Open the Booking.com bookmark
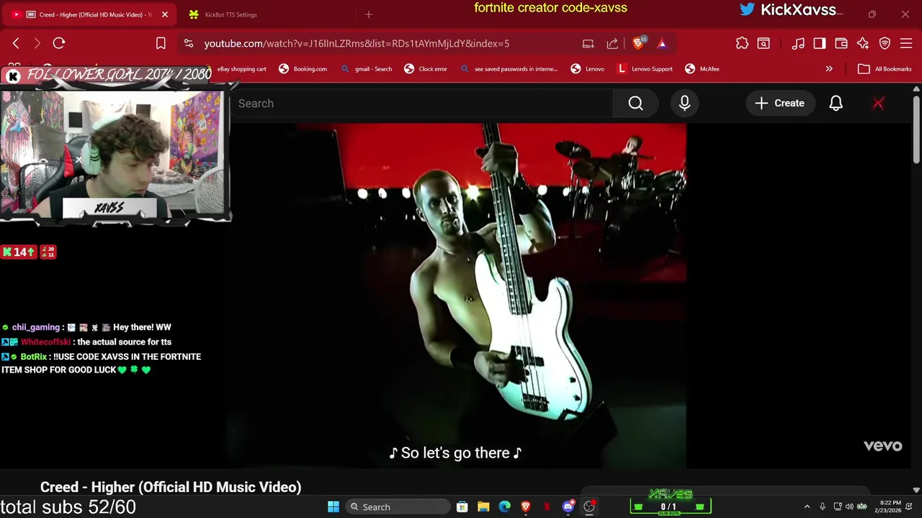Screen dimensions: 922x518 click(x=303, y=69)
